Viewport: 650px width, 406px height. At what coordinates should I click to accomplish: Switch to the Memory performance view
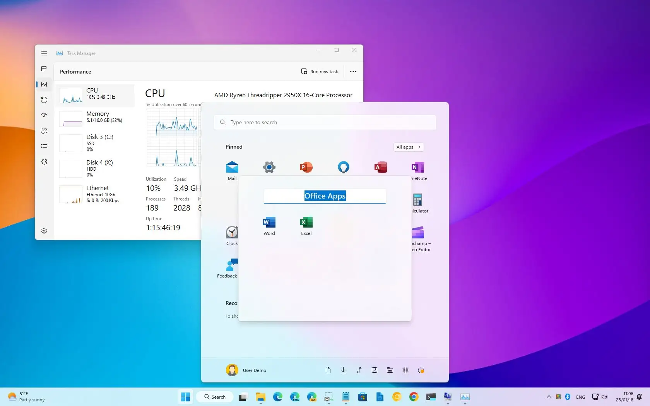coord(95,118)
